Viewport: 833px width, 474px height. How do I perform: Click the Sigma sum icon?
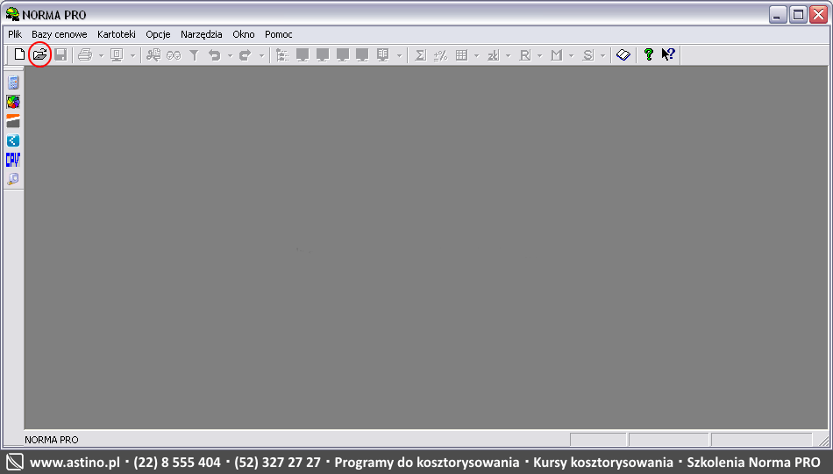pyautogui.click(x=420, y=54)
